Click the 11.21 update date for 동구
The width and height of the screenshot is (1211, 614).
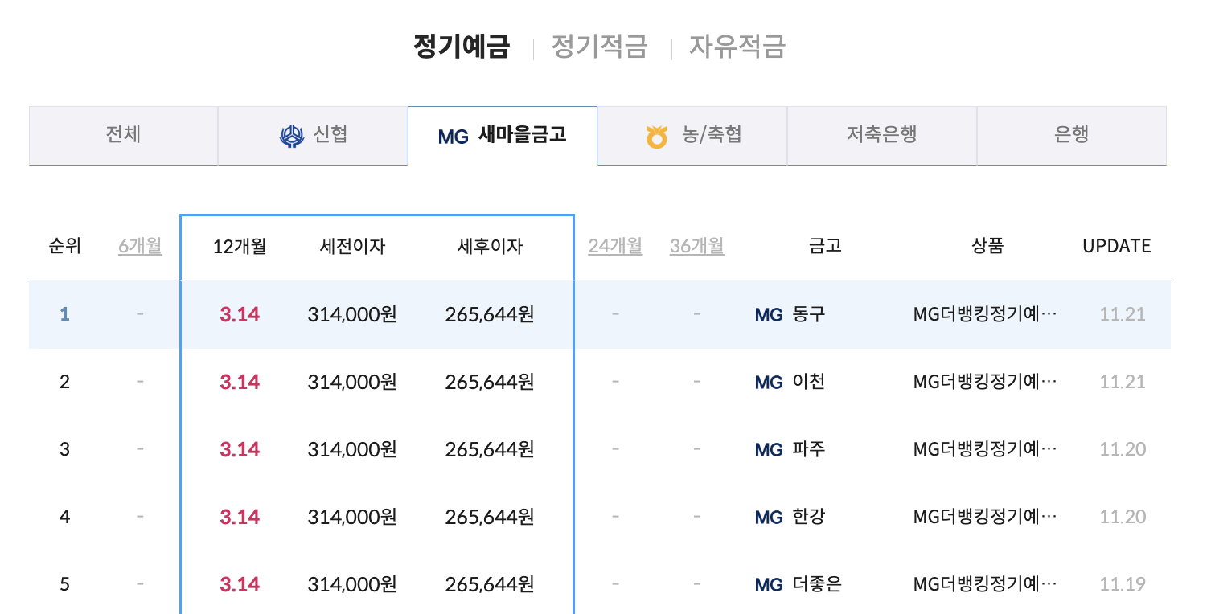1123,315
